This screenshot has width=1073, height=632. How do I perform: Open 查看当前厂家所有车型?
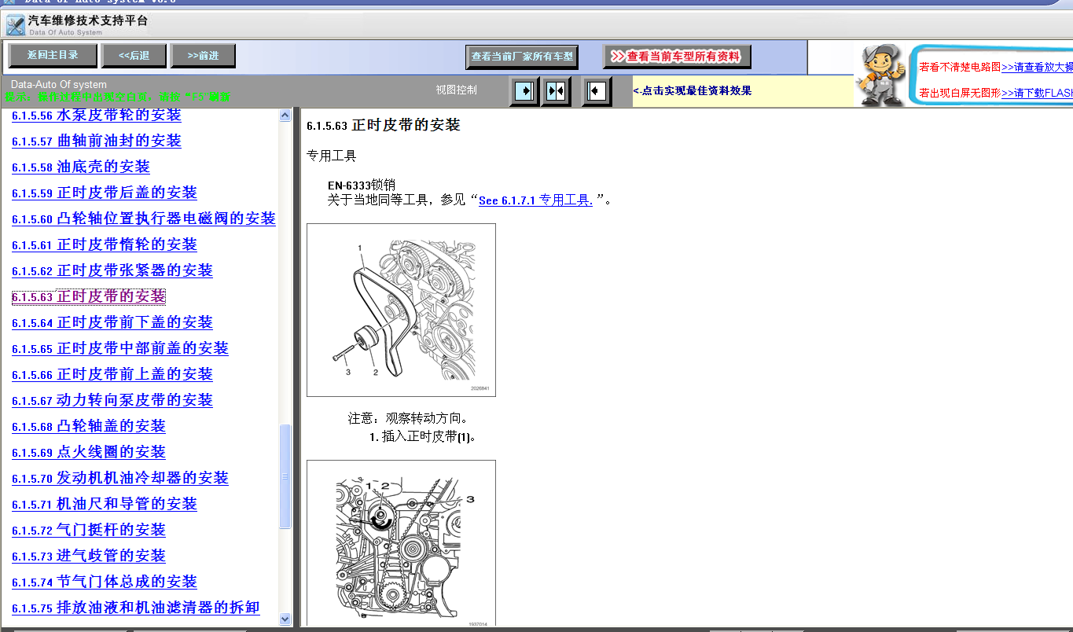pyautogui.click(x=522, y=57)
